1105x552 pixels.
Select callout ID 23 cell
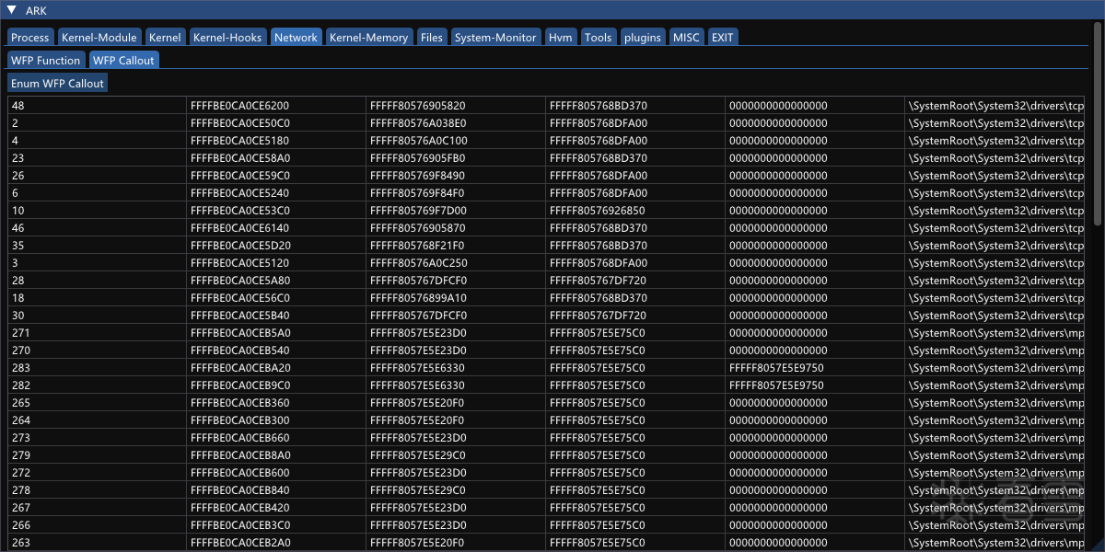[x=98, y=158]
